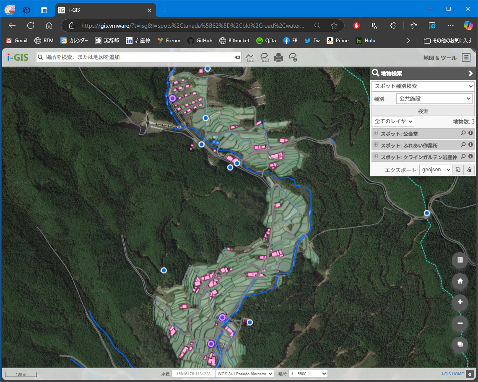Open the Hulu bookmark
The image size is (478, 382).
[366, 41]
